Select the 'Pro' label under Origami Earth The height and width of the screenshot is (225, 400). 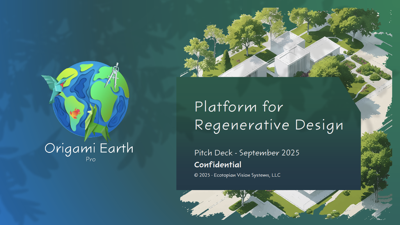91,159
